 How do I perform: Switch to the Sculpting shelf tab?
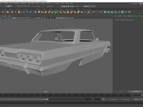pos(4,9)
